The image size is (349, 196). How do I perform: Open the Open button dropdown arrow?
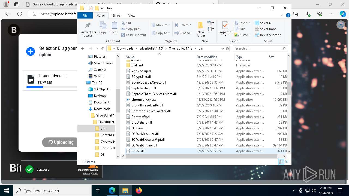[249, 23]
